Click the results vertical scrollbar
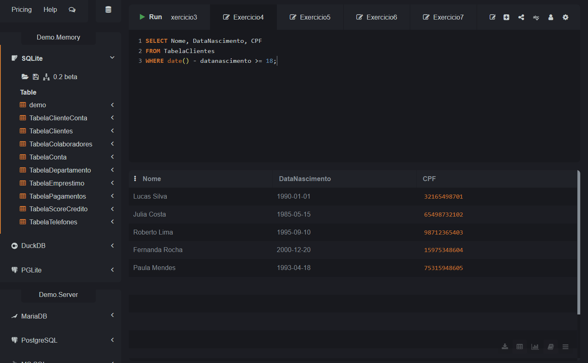The image size is (588, 363). [579, 243]
